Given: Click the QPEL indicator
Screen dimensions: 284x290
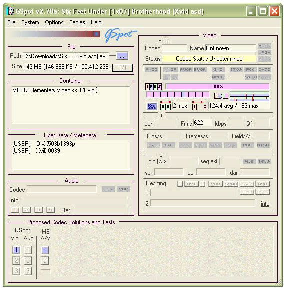Looking at the screenshot, I should [x=218, y=77].
